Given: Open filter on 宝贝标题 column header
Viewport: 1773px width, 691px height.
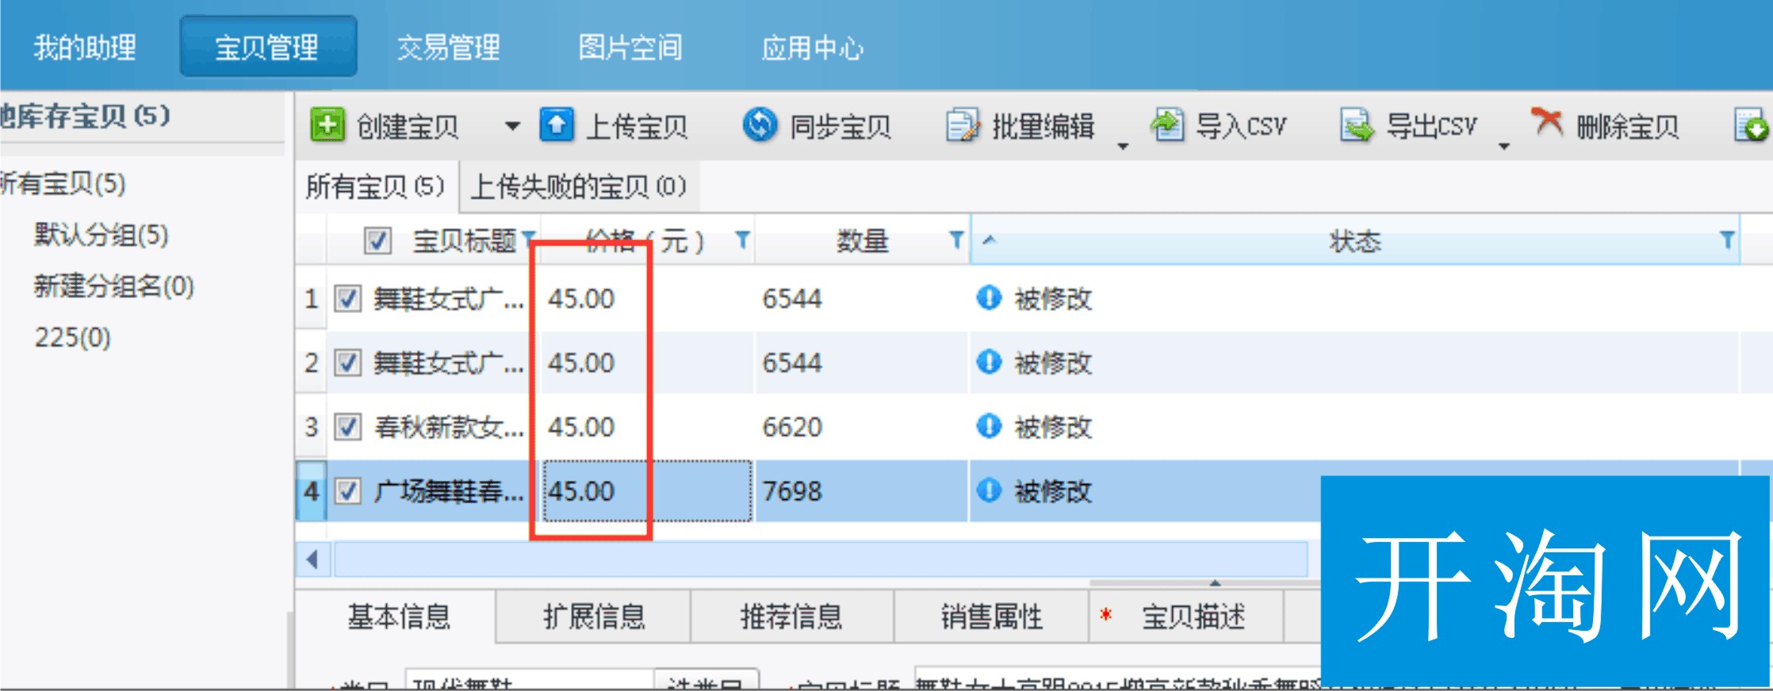Looking at the screenshot, I should point(529,239).
